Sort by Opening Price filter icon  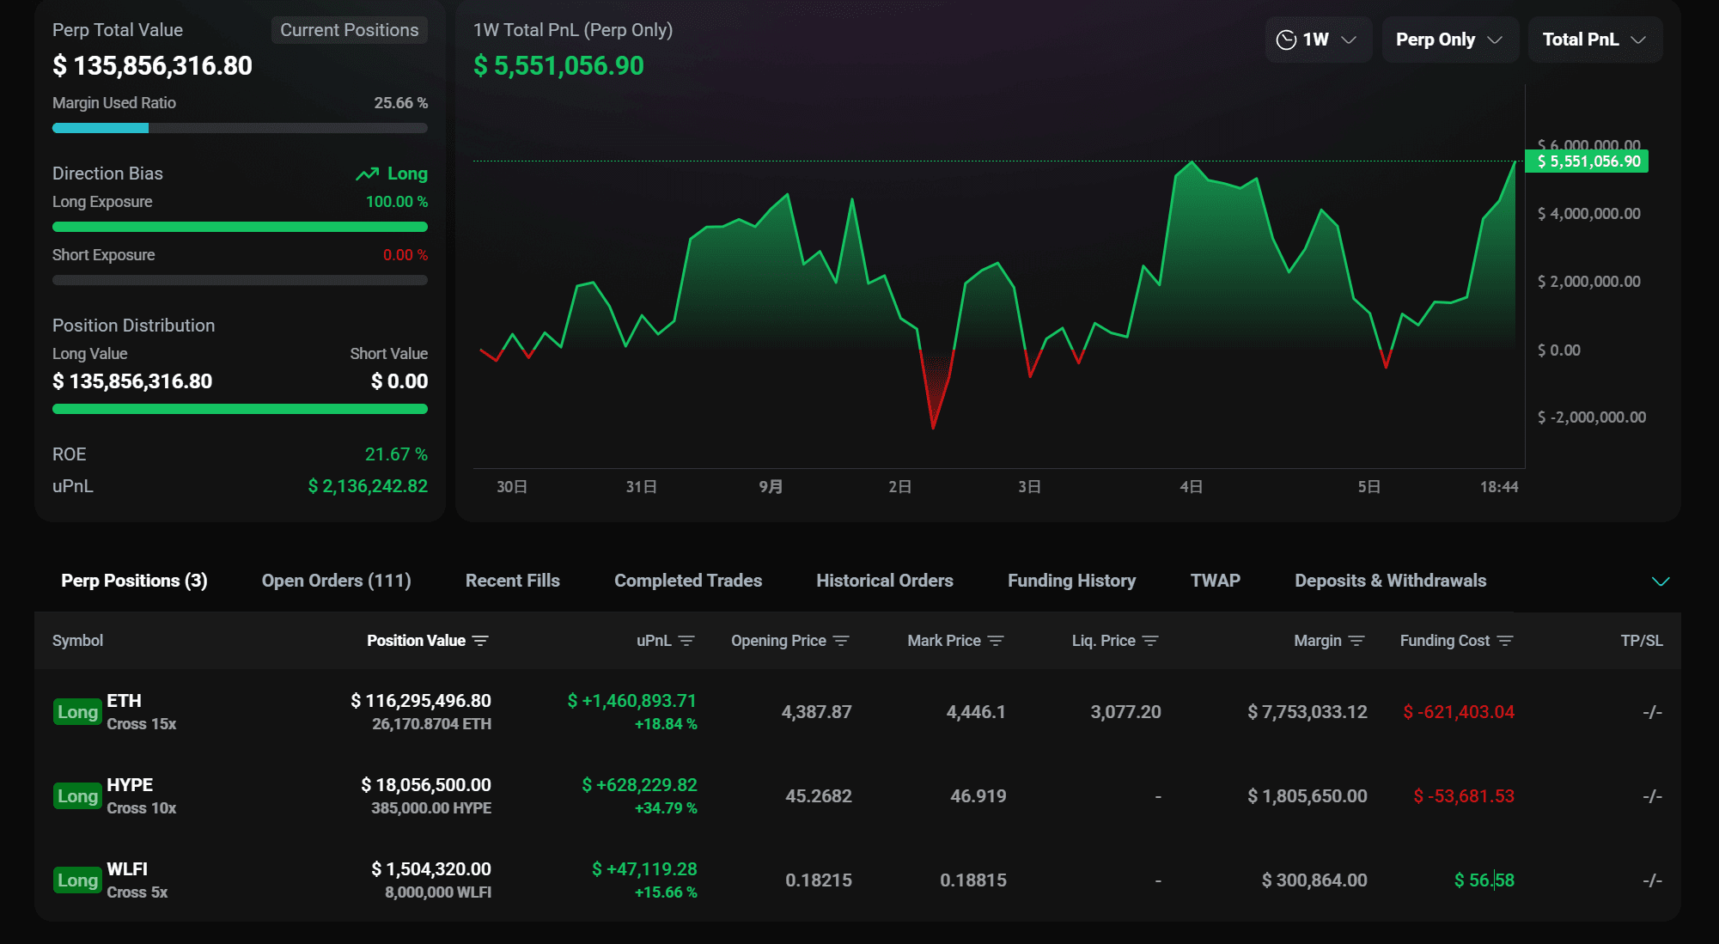841,641
